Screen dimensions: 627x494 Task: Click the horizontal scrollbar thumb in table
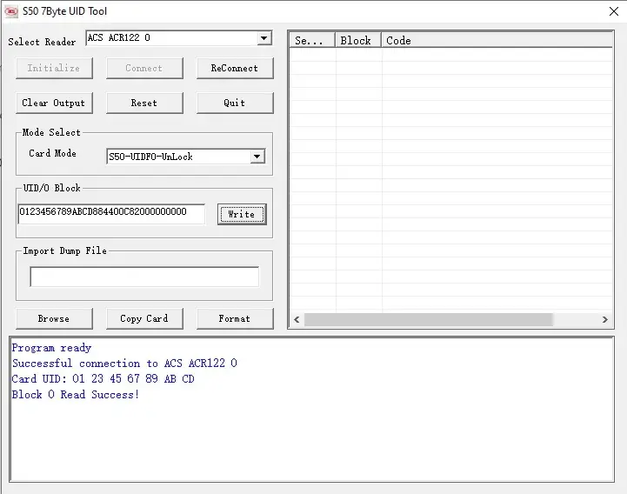(428, 320)
